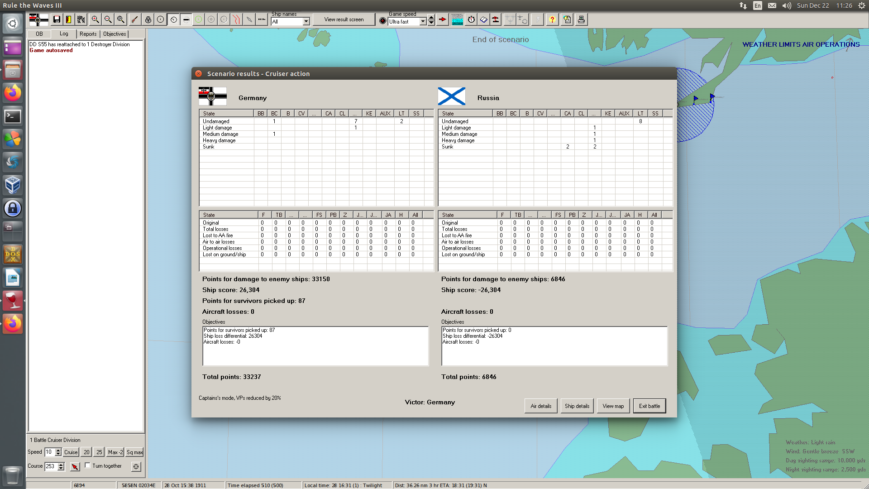
Task: Set speed to Cruise
Action: tap(71, 452)
